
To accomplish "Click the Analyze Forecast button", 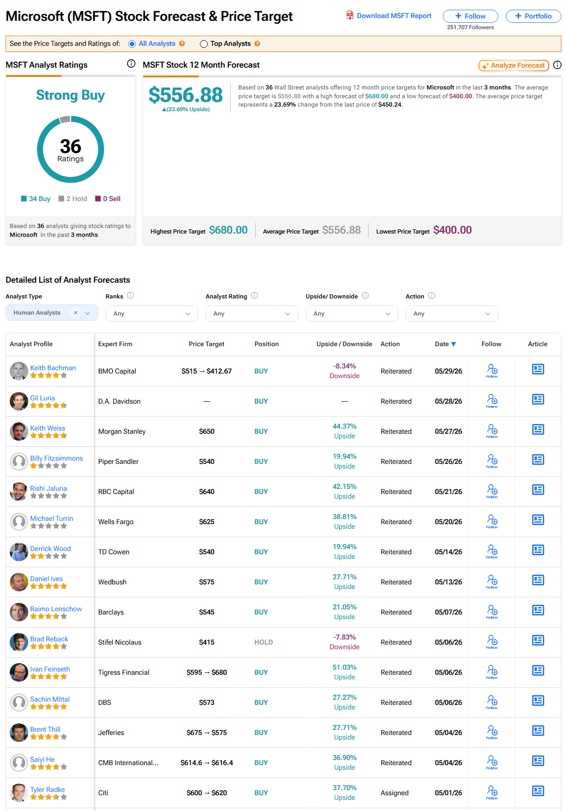I will tap(514, 65).
